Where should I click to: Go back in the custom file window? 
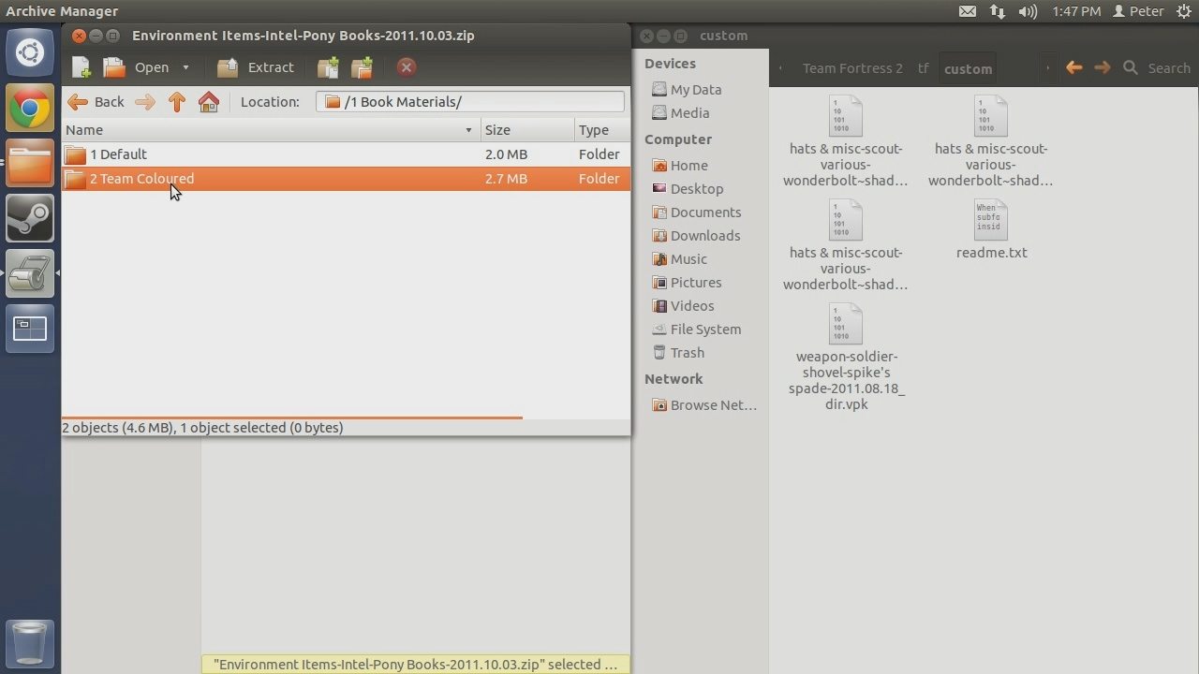(x=1074, y=67)
